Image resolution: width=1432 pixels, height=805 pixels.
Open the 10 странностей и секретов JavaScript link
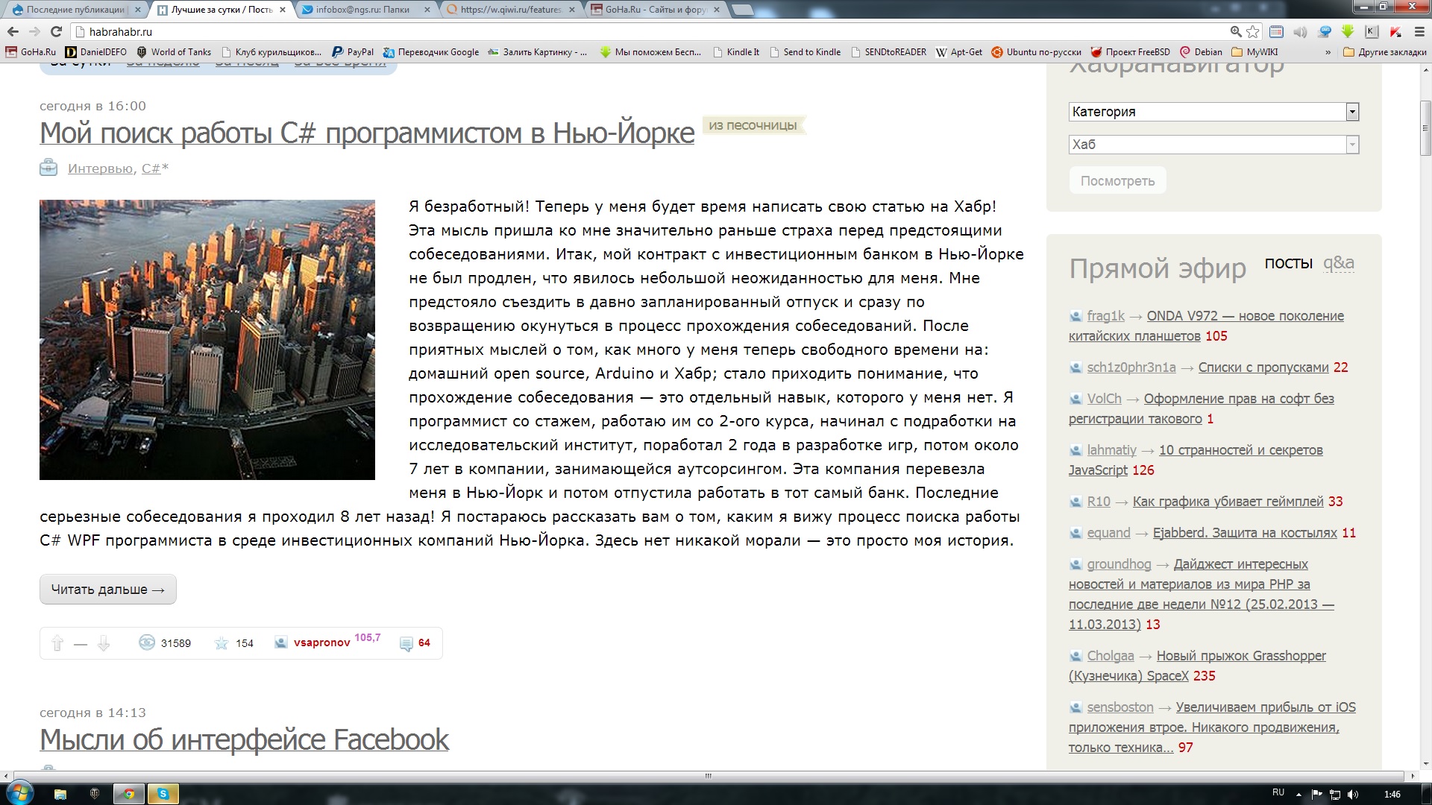(x=1196, y=460)
